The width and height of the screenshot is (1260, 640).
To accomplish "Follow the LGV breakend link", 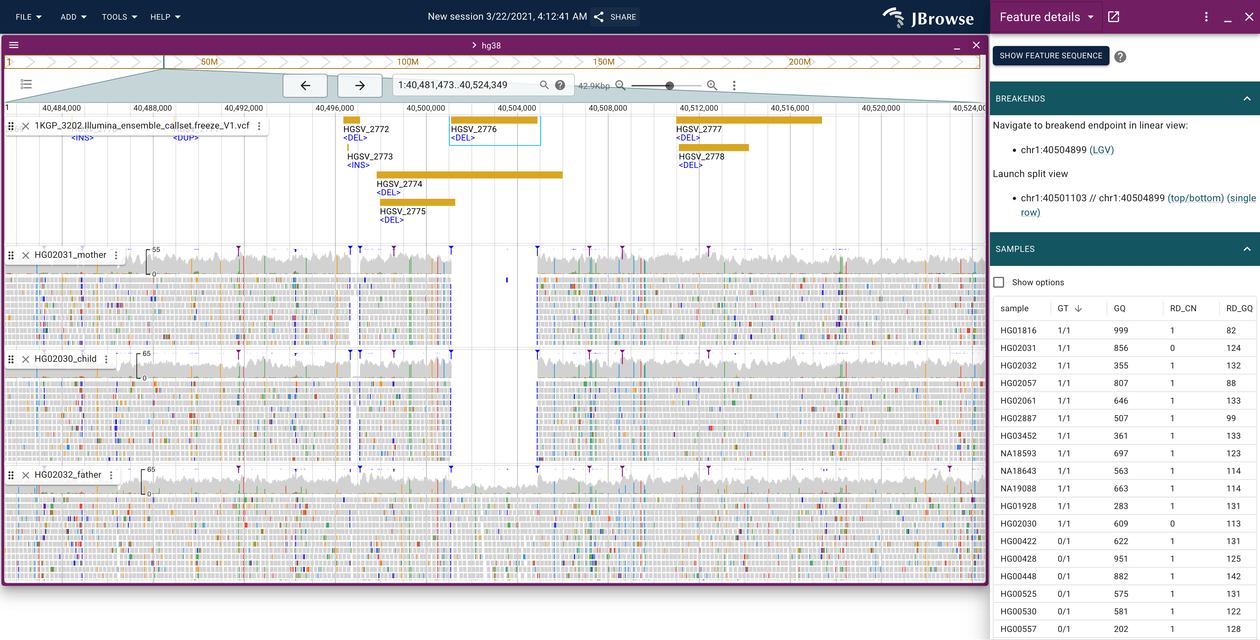I will pyautogui.click(x=1101, y=150).
